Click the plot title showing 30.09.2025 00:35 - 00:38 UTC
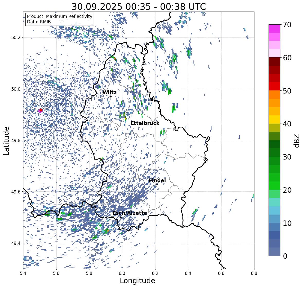This screenshot has height=287, width=303. click(139, 7)
